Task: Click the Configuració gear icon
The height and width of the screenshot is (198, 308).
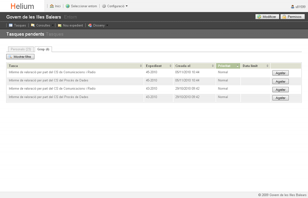Action: [104, 6]
